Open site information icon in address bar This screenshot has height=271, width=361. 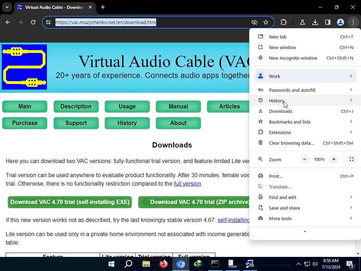48,22
